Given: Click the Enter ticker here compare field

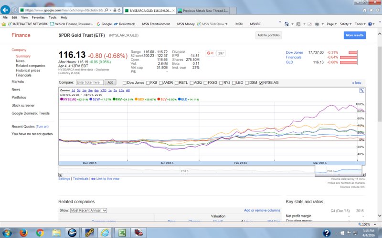Looking at the screenshot, I should pyautogui.click(x=90, y=82).
